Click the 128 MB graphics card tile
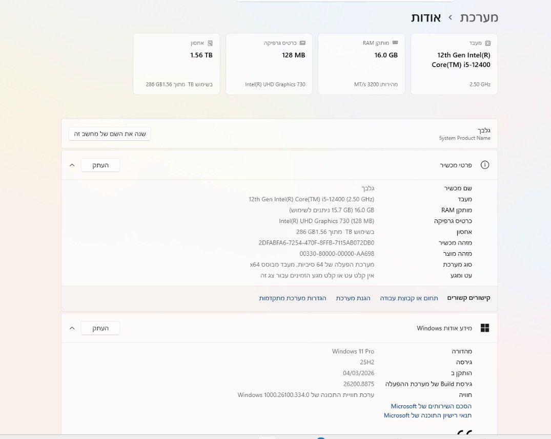This screenshot has height=439, width=551. coord(269,64)
